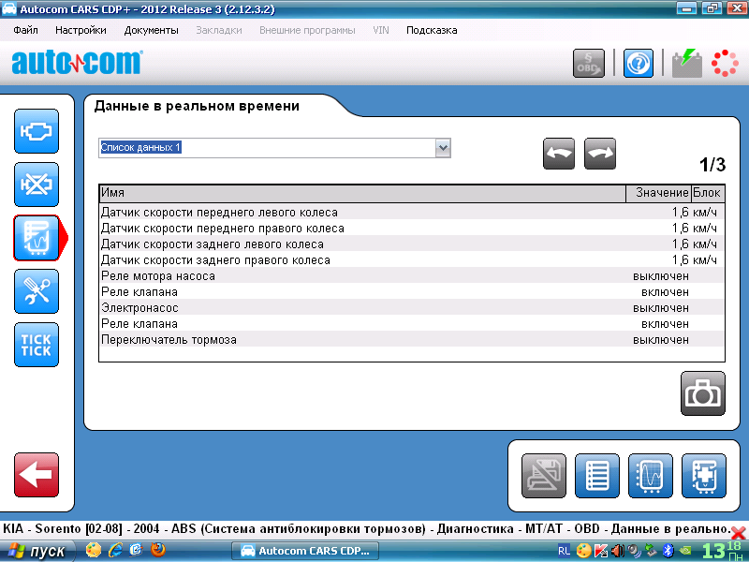749x562 pixels.
Task: Go to the next data page arrow
Action: [600, 154]
